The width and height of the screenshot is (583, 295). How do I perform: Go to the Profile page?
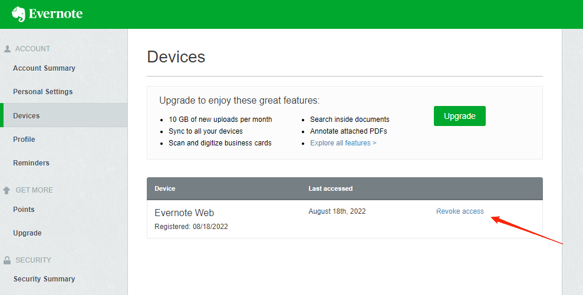click(24, 140)
